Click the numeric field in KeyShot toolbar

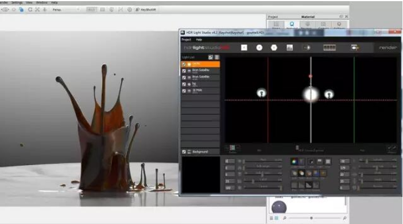tap(91, 10)
